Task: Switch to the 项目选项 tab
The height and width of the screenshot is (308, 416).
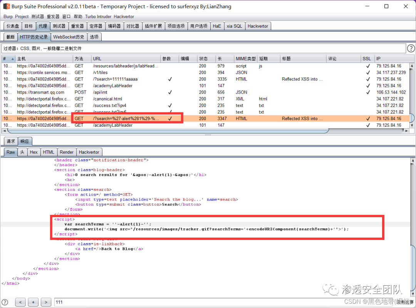Action: click(x=176, y=26)
